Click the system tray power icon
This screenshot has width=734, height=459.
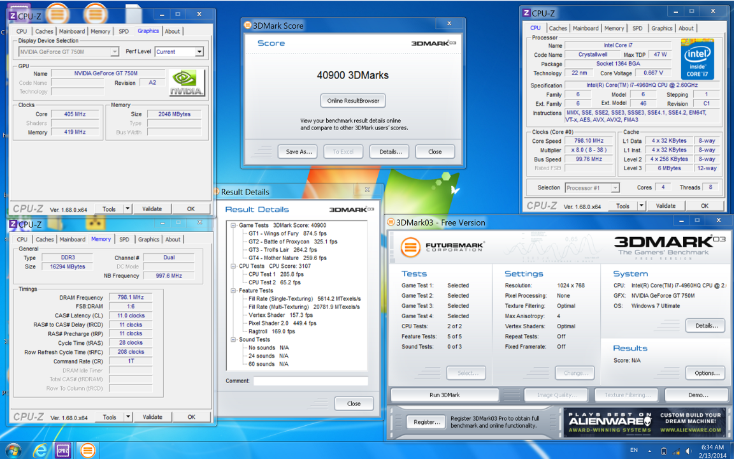[663, 451]
